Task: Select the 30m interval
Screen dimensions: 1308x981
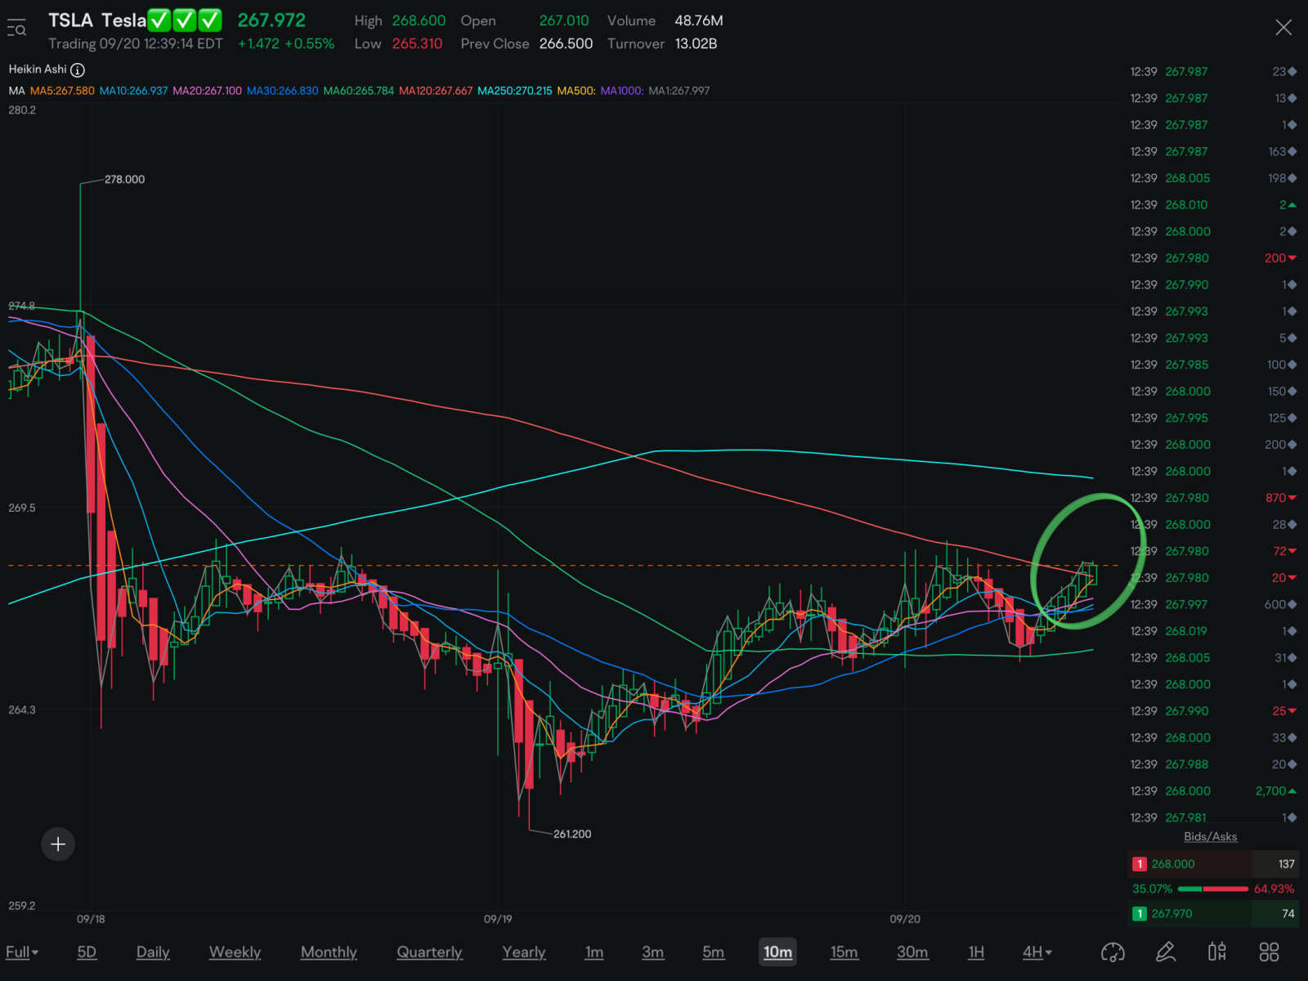Action: point(912,952)
